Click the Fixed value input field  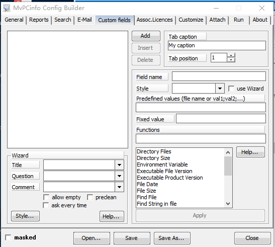221,119
